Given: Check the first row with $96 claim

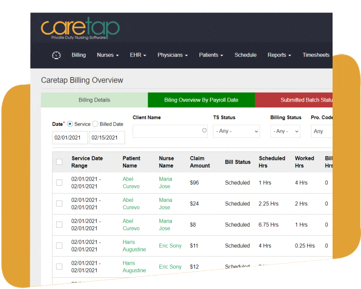Looking at the screenshot, I should [59, 182].
